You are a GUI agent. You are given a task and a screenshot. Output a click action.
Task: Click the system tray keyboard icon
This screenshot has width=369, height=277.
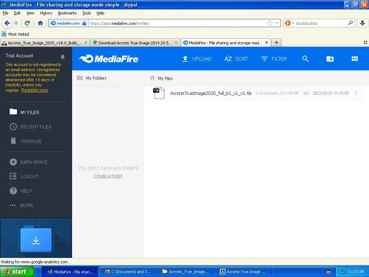click(x=328, y=272)
